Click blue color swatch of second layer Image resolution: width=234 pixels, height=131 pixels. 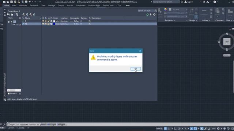(x=54, y=24)
